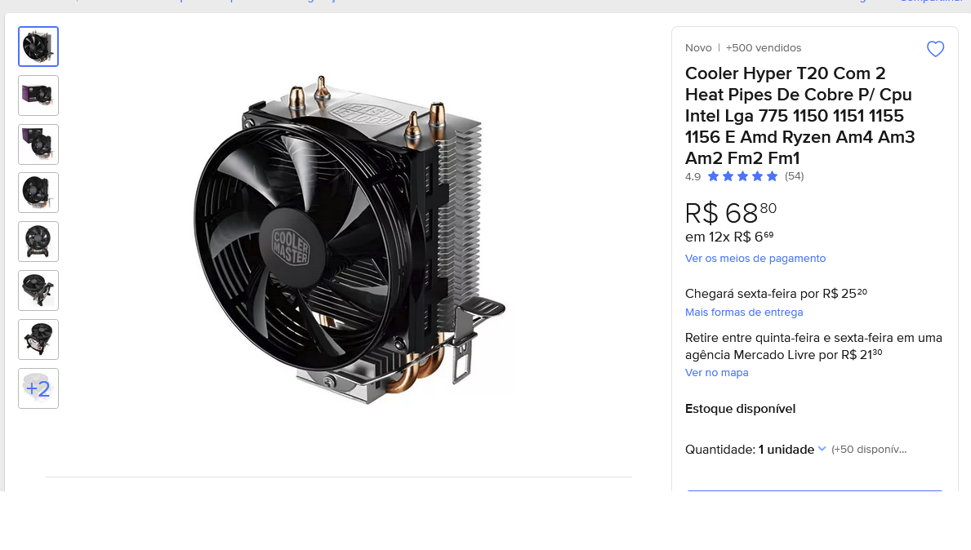This screenshot has width=971, height=550.
Task: Select sixth thumbnail showing cooler top view
Action: pyautogui.click(x=38, y=291)
